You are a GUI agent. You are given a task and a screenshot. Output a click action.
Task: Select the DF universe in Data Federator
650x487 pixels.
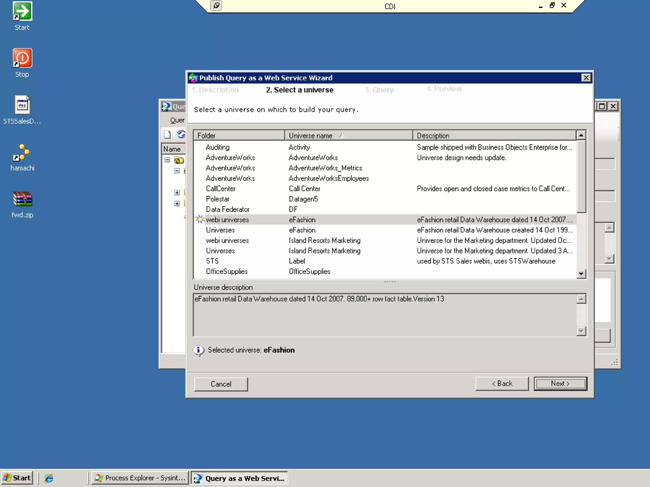(x=385, y=209)
